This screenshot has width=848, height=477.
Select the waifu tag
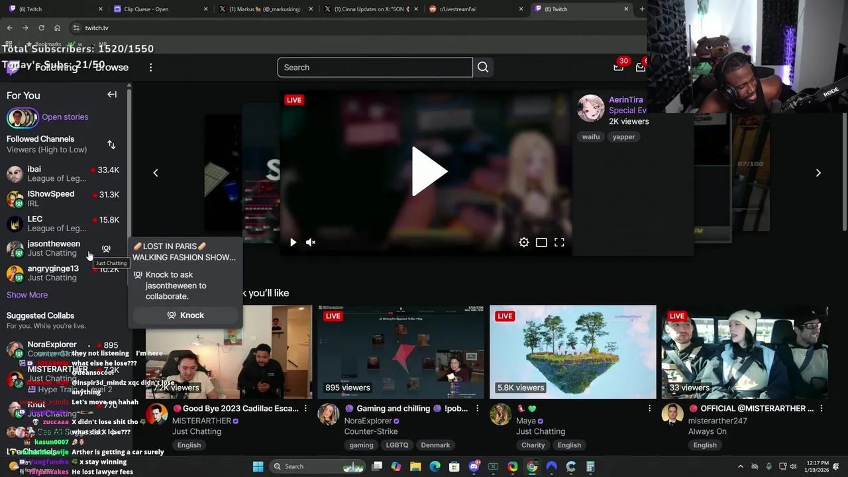point(591,137)
